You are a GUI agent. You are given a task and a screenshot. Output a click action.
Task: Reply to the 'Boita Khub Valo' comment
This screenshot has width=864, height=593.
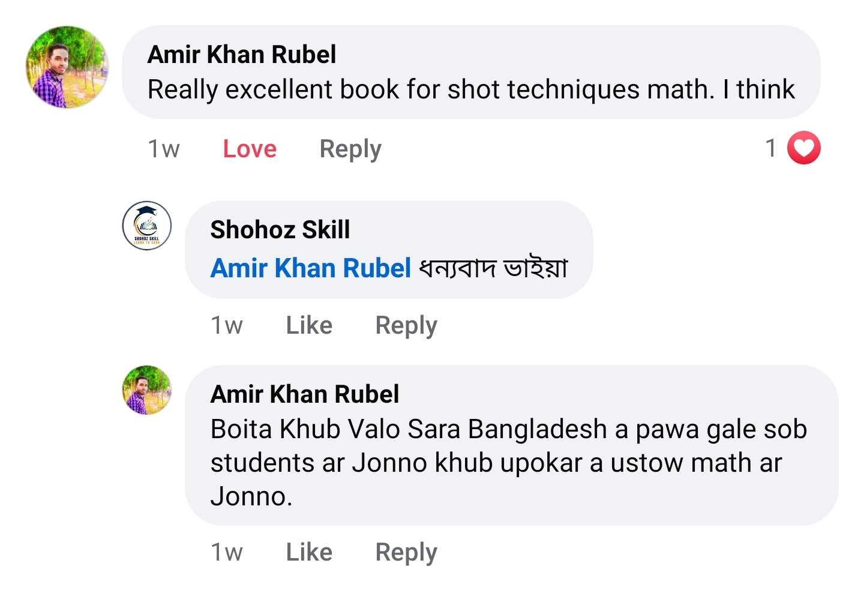click(406, 552)
